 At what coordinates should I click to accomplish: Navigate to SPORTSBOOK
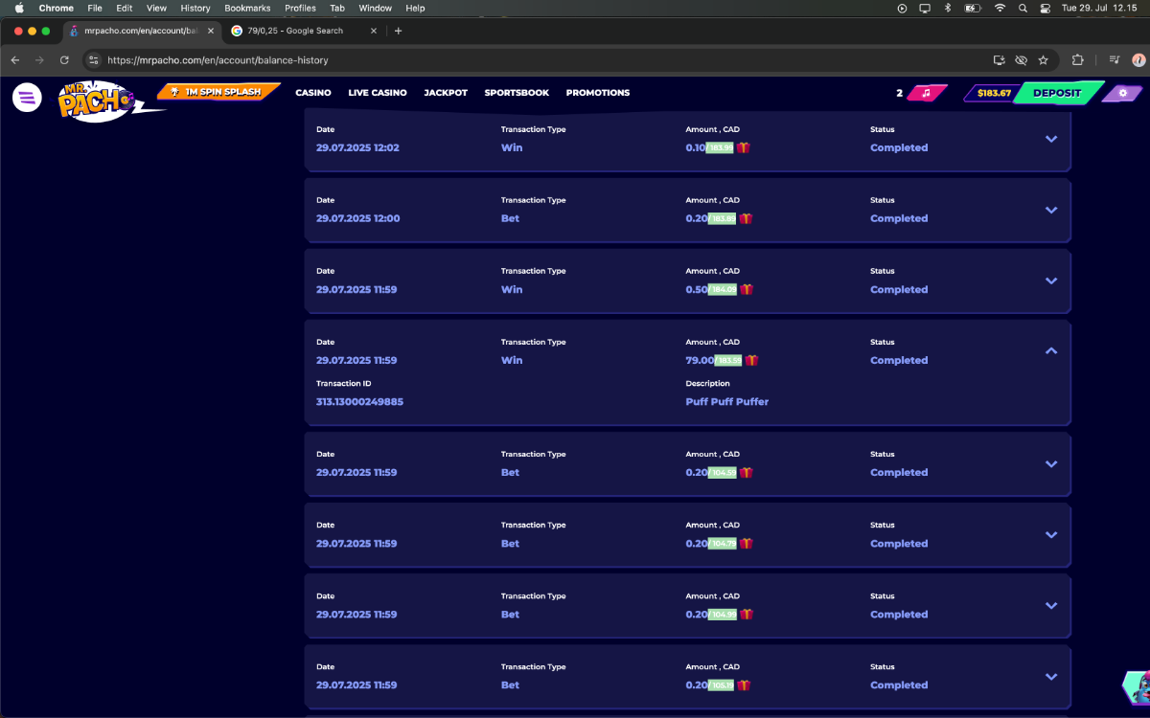(x=517, y=93)
